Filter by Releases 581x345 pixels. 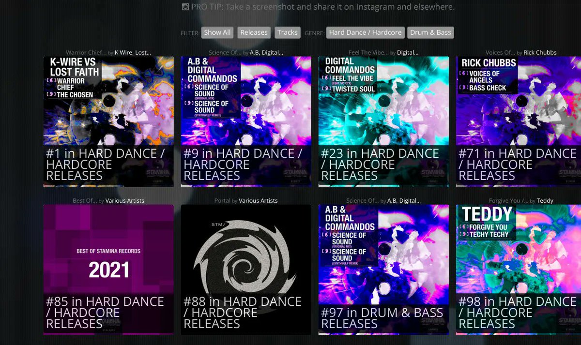pos(254,32)
